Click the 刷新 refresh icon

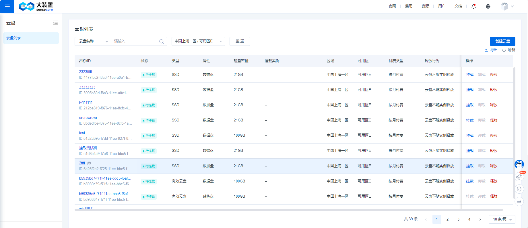pyautogui.click(x=504, y=50)
